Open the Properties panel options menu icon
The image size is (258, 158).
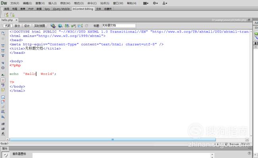tap(250, 148)
